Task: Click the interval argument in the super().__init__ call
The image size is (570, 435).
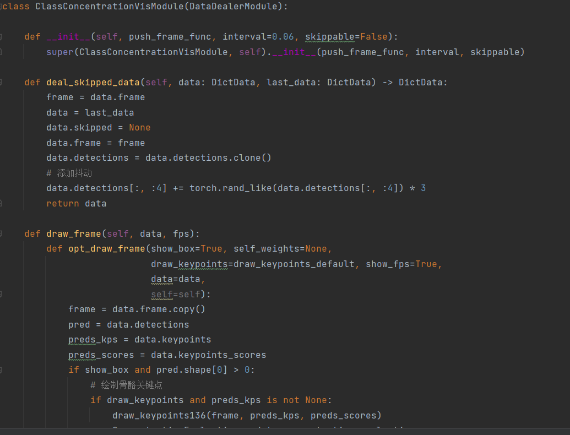Action: tap(437, 52)
